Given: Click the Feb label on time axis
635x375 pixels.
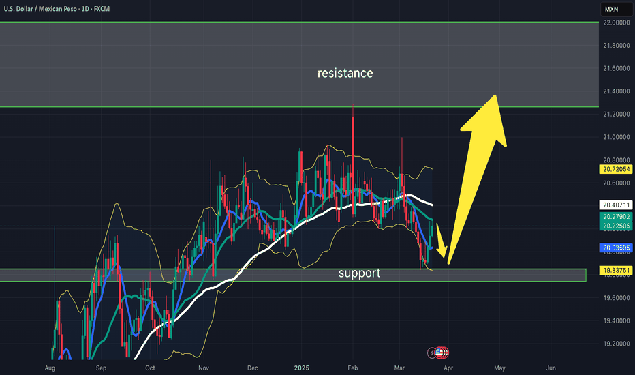Looking at the screenshot, I should [x=353, y=368].
